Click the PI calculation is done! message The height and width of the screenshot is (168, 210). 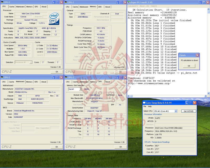point(189,60)
